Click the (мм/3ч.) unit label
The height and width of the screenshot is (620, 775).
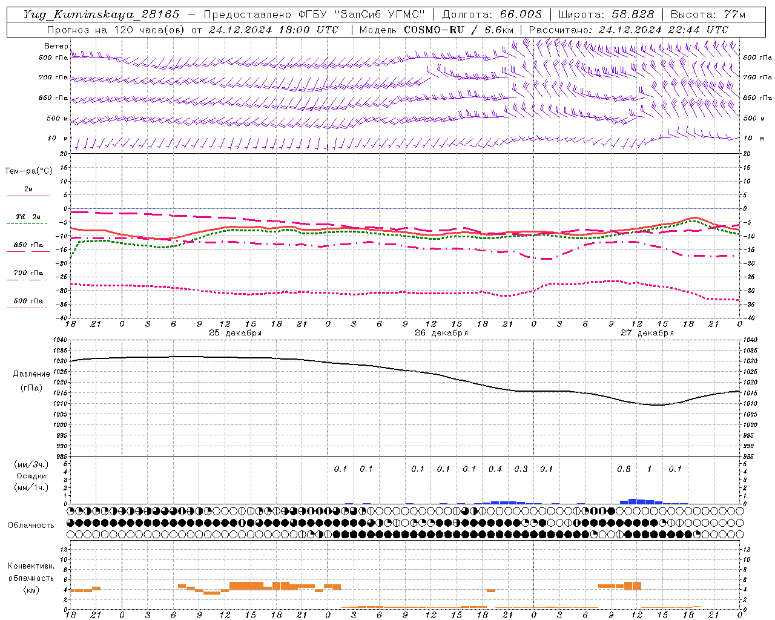pos(31,464)
